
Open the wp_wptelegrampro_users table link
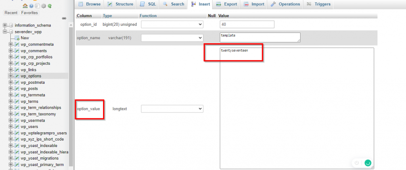[x=44, y=133]
